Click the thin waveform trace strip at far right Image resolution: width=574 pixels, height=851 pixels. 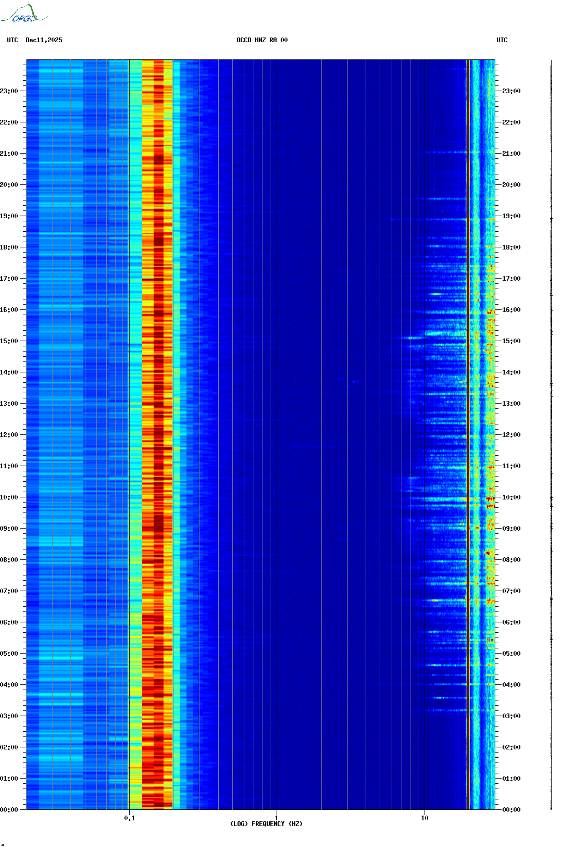pos(551,435)
